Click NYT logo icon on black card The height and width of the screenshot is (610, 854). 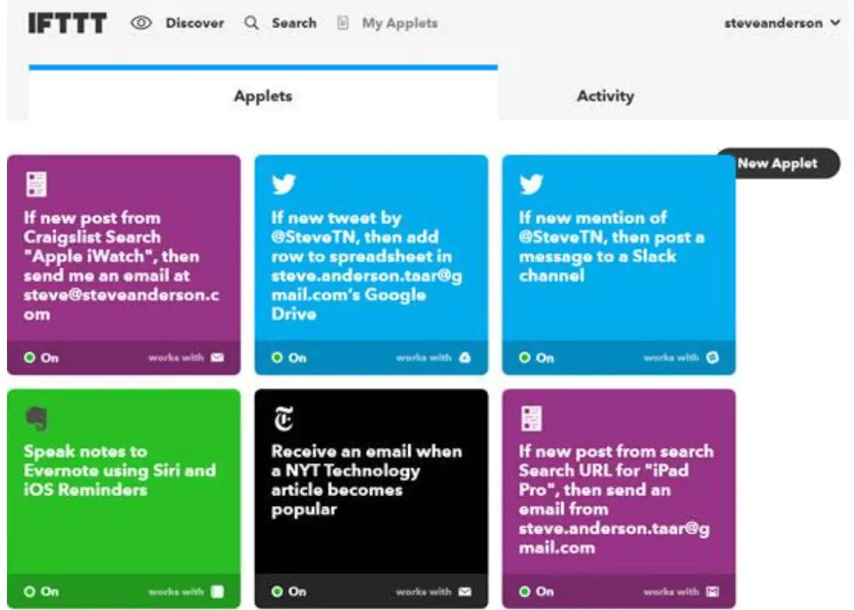tap(283, 418)
